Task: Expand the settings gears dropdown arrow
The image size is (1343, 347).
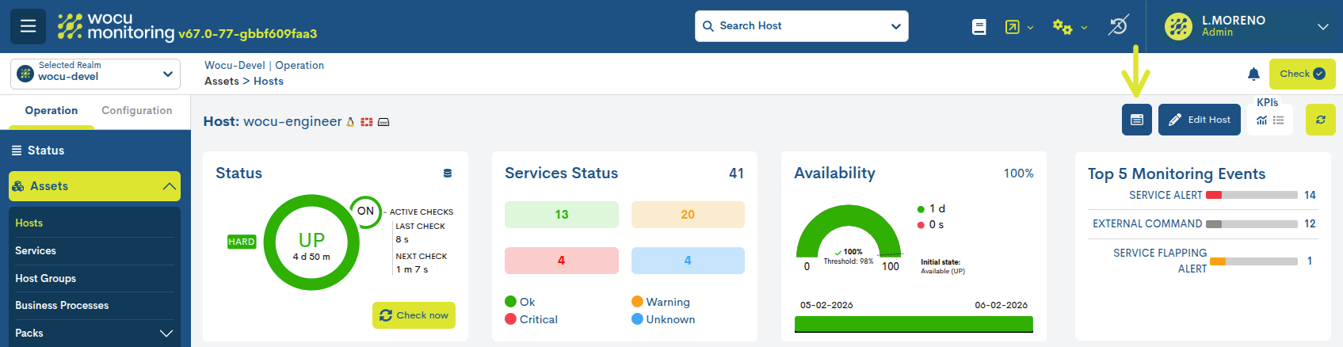Action: (x=1084, y=28)
